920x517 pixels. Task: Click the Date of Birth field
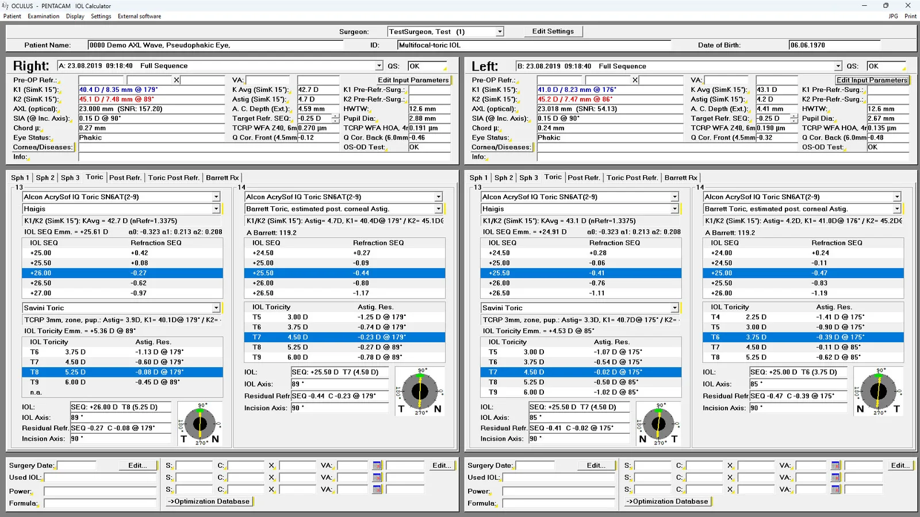pos(835,45)
